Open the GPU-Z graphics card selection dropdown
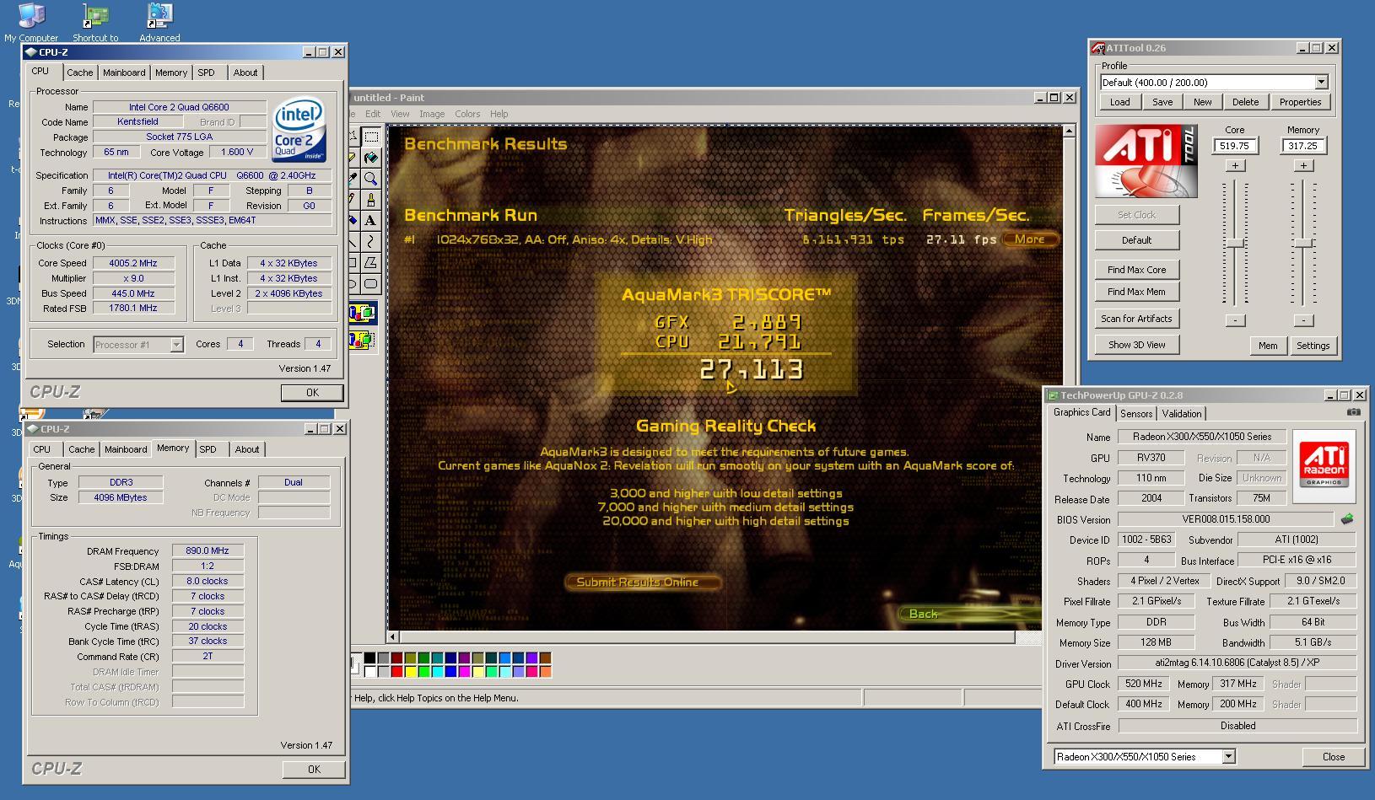Image resolution: width=1375 pixels, height=800 pixels. pos(1228,756)
